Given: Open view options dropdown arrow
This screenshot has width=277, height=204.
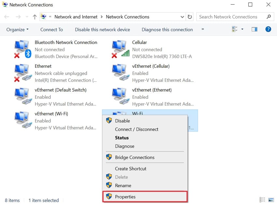Looking at the screenshot, I should pos(242,29).
